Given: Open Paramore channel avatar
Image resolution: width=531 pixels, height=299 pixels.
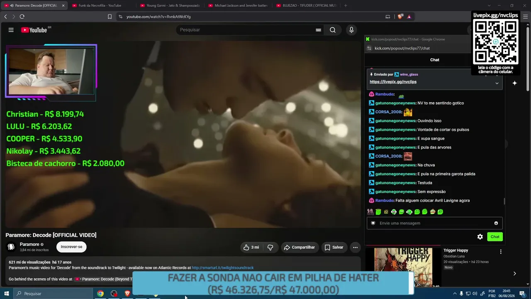Looking at the screenshot, I should coord(11,247).
